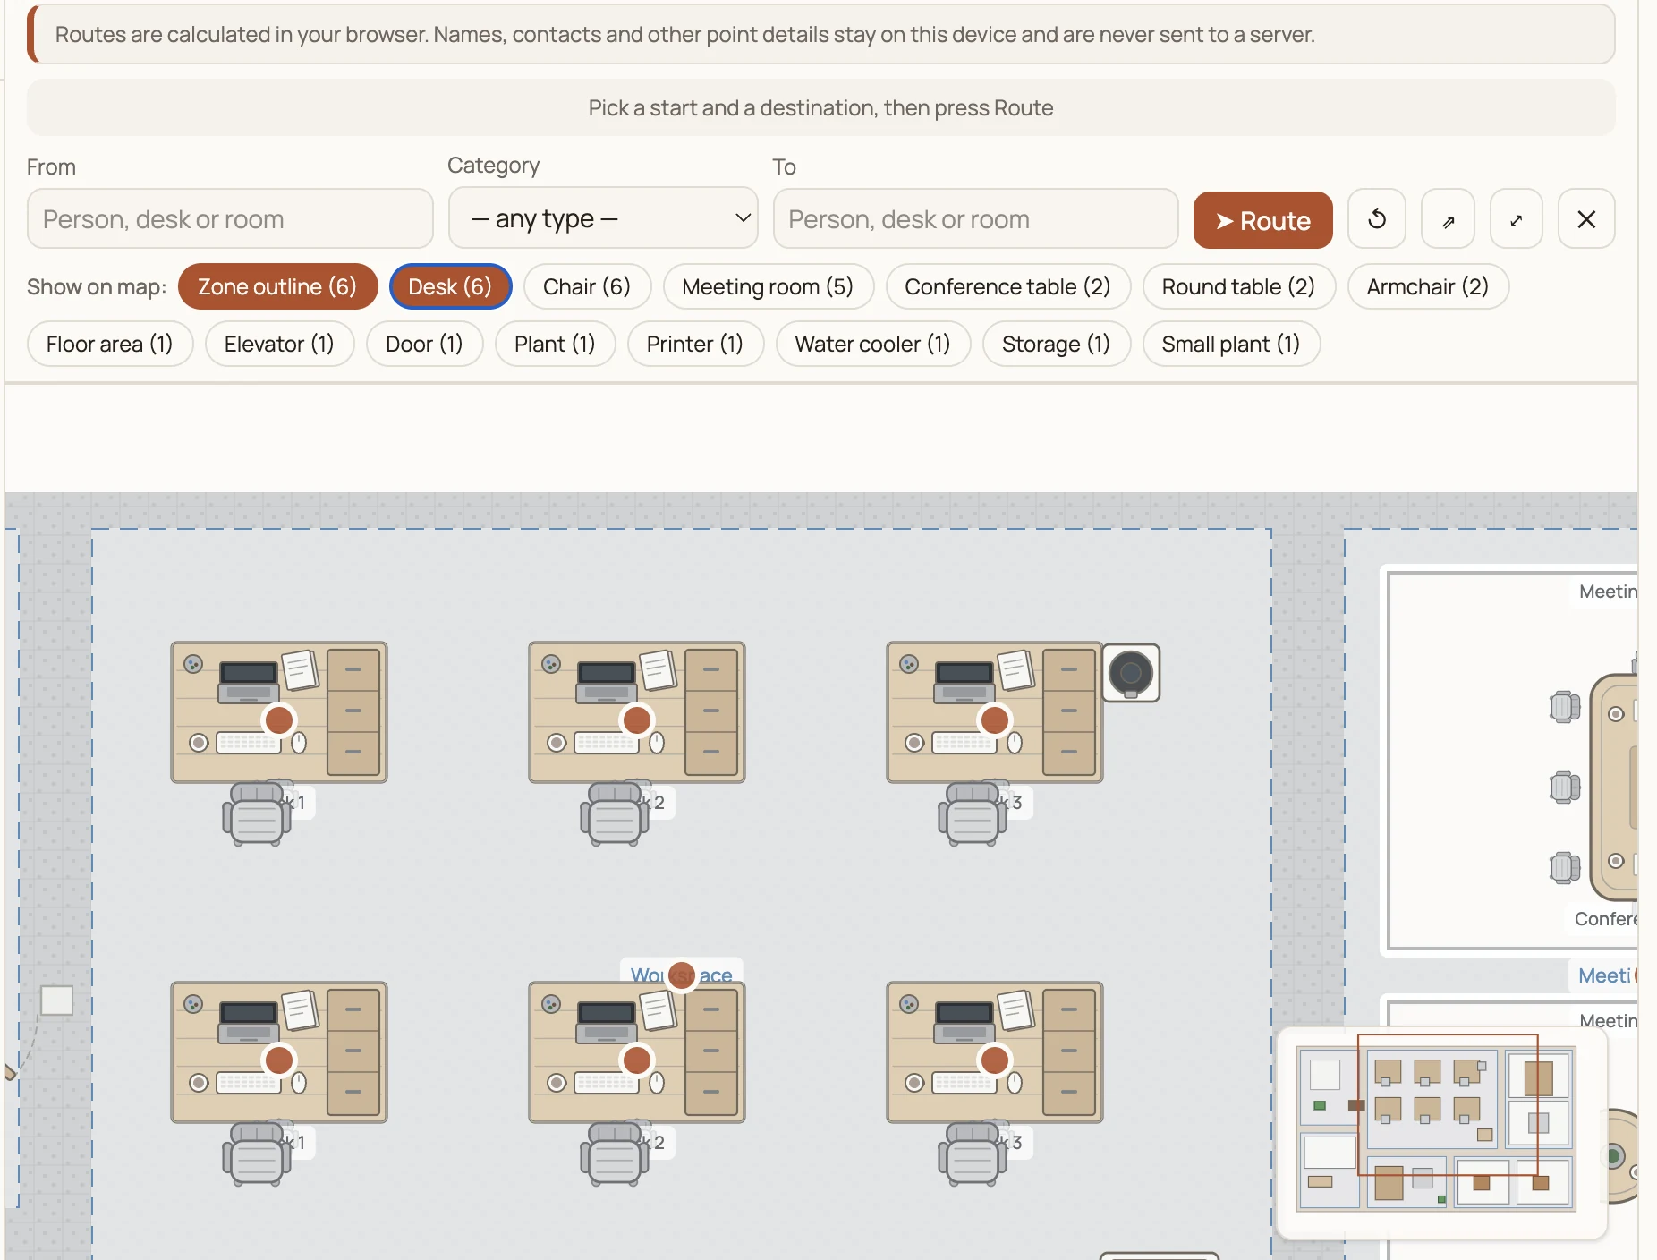Select top-row desk 1 marker dot
The width and height of the screenshot is (1657, 1260).
279,719
